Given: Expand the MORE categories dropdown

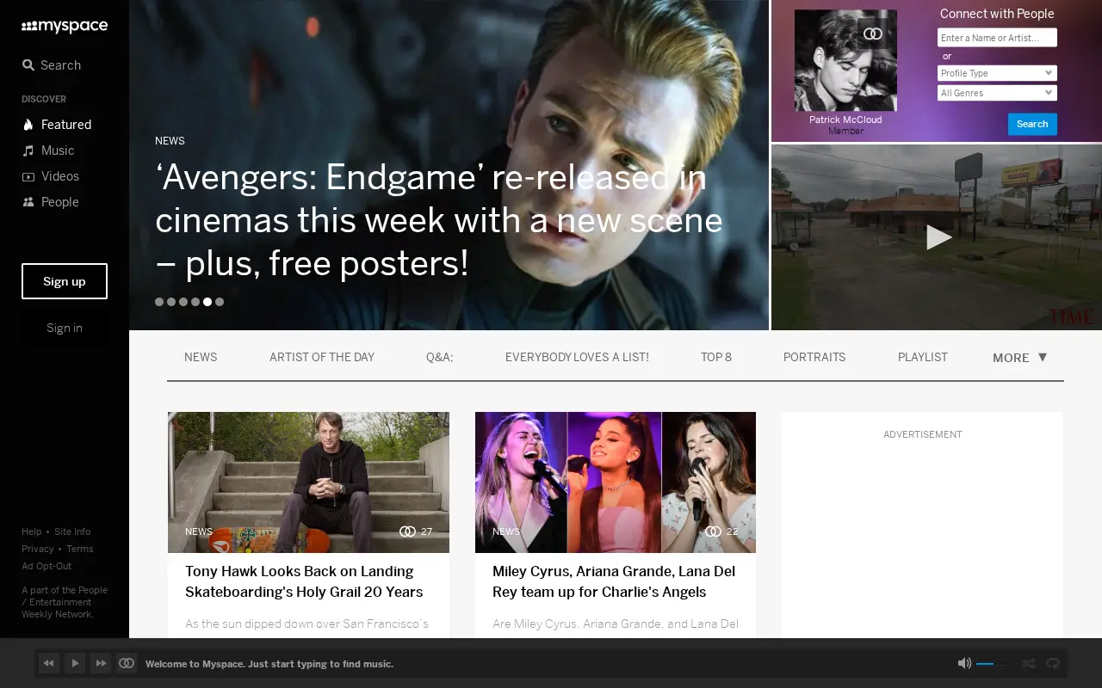Looking at the screenshot, I should pos(1020,357).
